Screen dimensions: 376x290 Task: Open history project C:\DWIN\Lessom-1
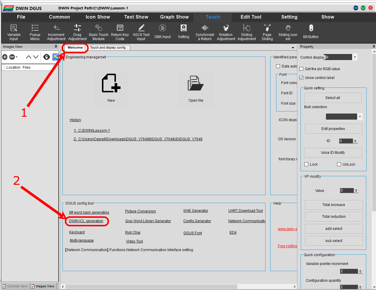(92, 131)
